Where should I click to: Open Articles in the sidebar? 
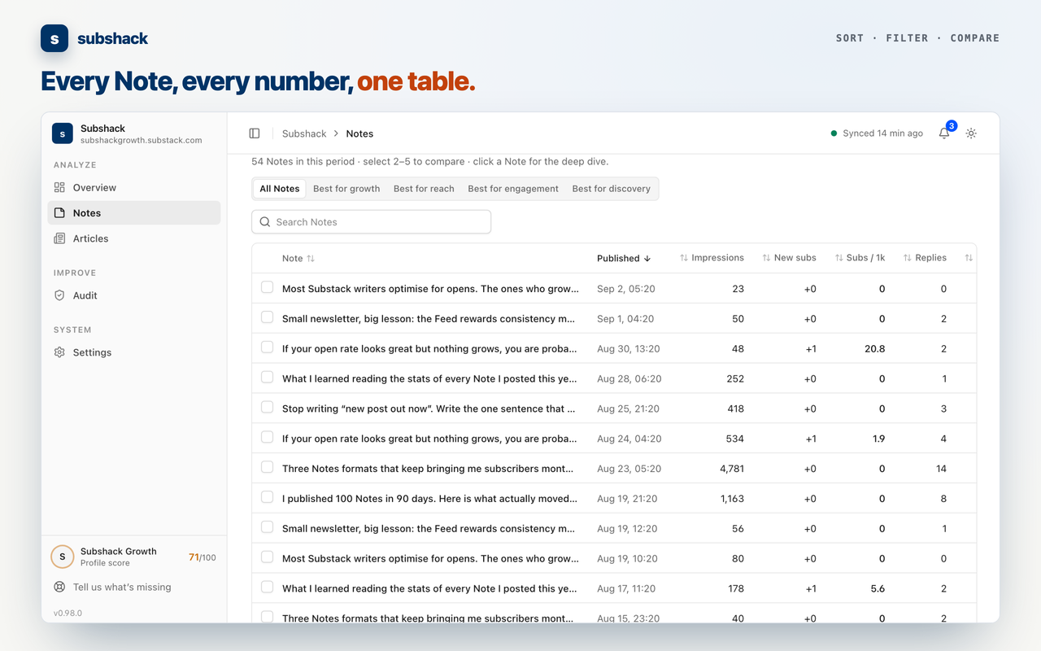pos(134,238)
